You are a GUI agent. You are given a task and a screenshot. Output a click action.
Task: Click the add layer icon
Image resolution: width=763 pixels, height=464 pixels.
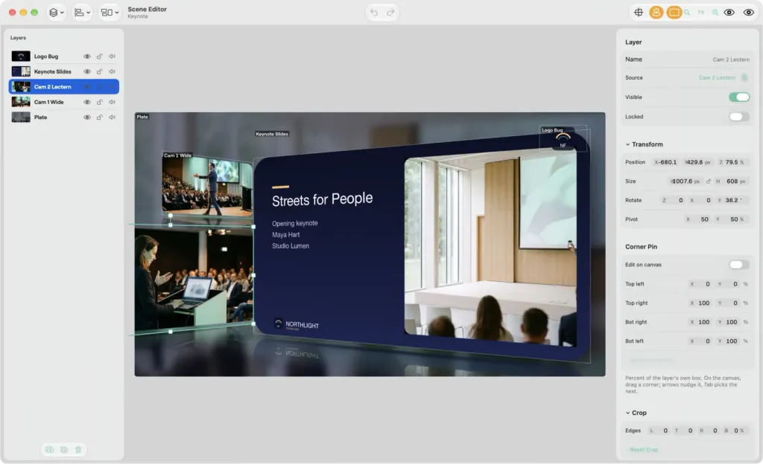point(50,450)
